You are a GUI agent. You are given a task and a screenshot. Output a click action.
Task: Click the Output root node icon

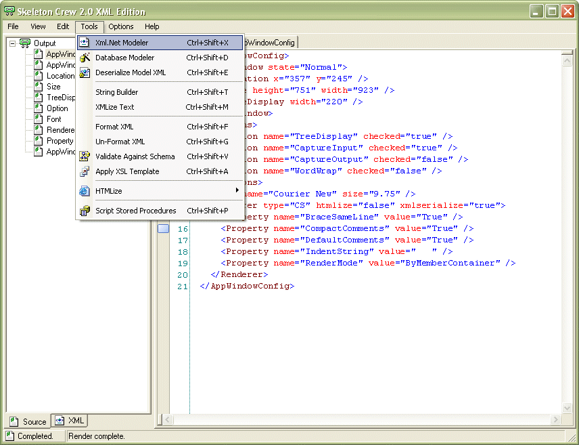(x=25, y=43)
